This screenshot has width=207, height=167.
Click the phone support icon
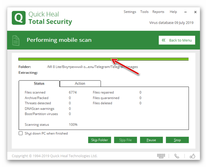[177, 156]
